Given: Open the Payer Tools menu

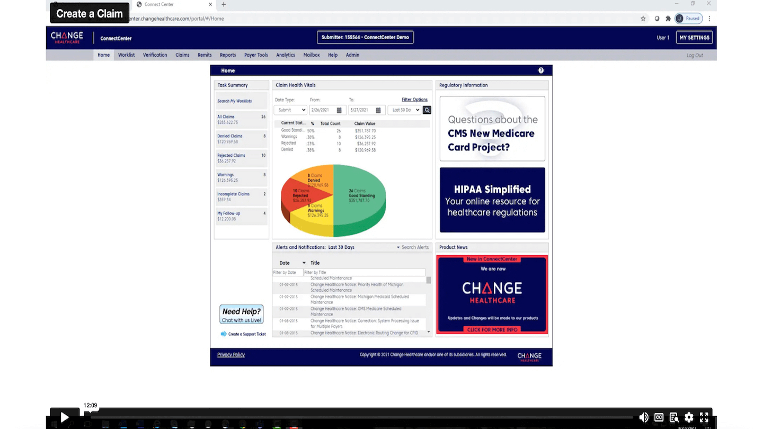Looking at the screenshot, I should [256, 55].
